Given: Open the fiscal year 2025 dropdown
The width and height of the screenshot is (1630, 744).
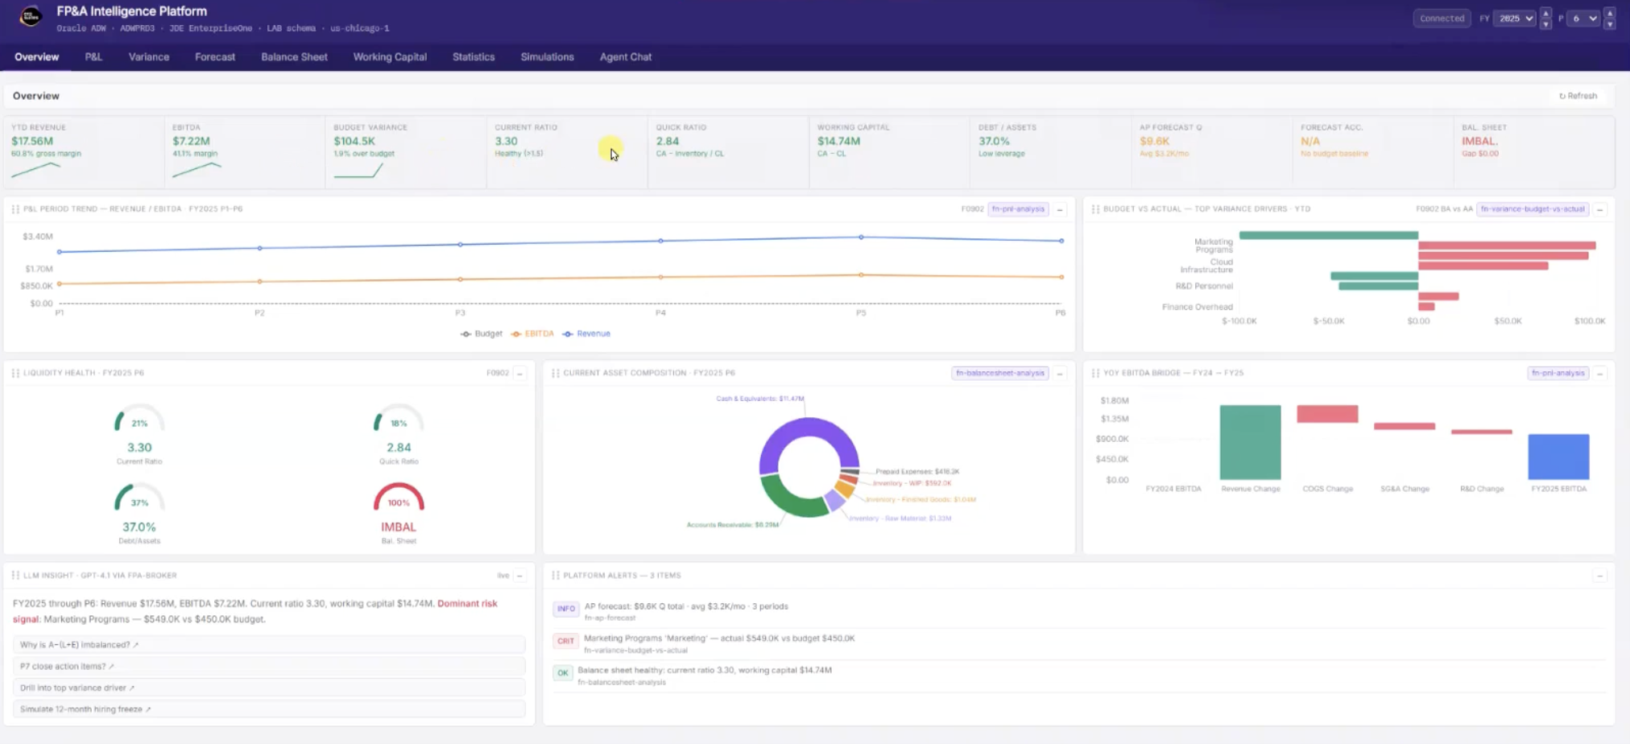Looking at the screenshot, I should [x=1515, y=19].
